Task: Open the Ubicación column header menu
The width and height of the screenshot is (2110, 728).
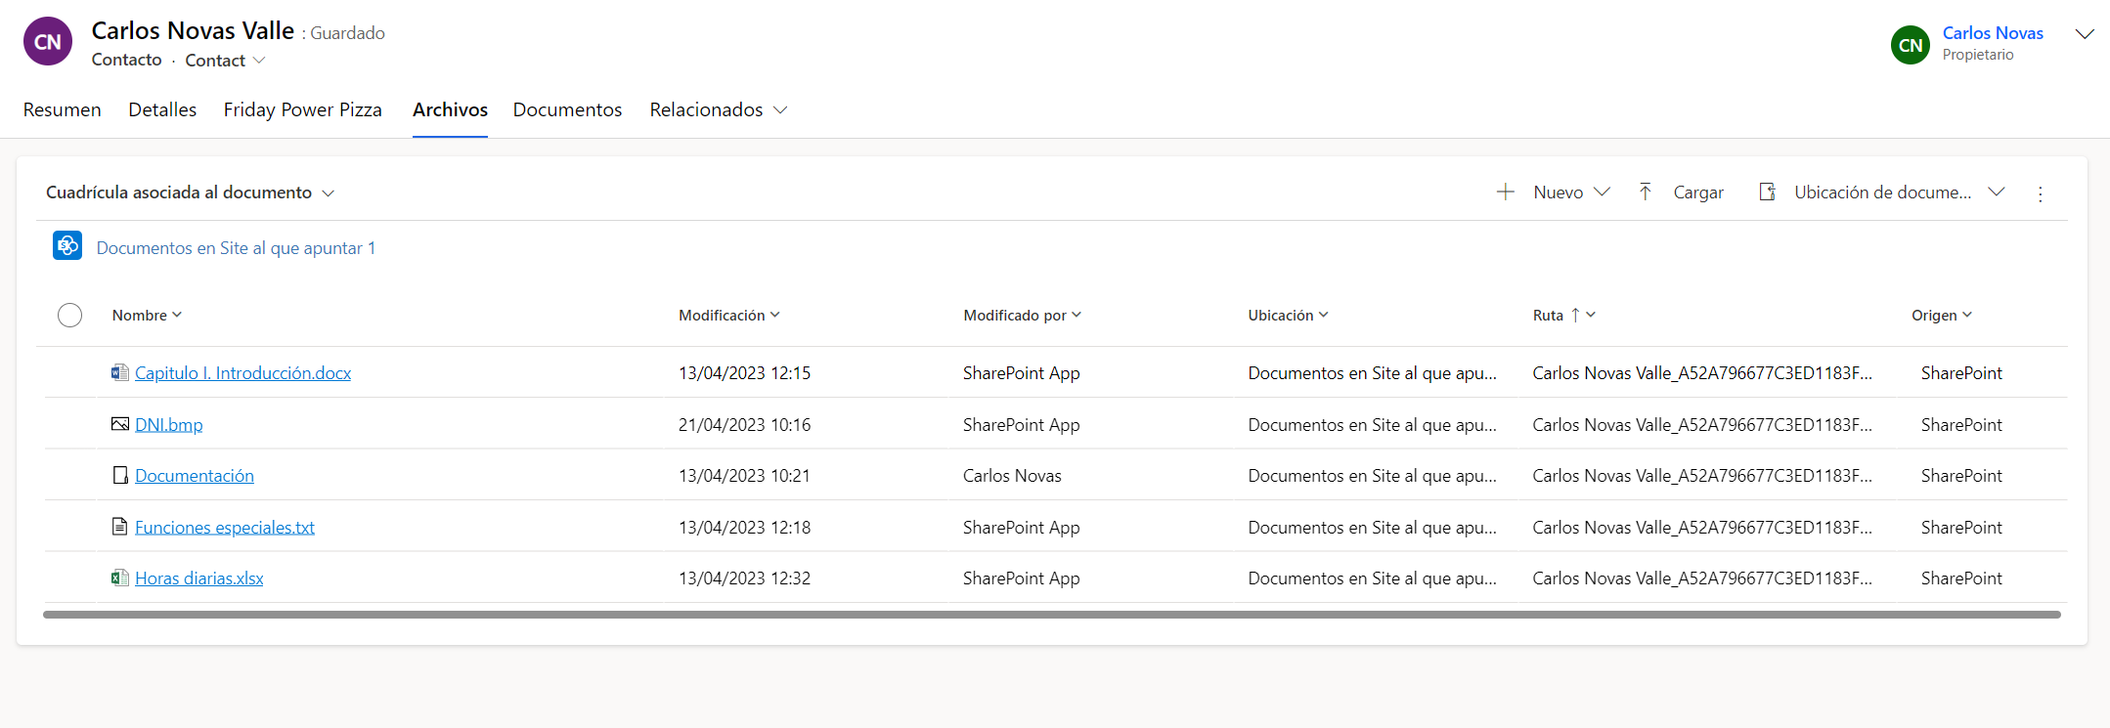Action: (x=1288, y=315)
